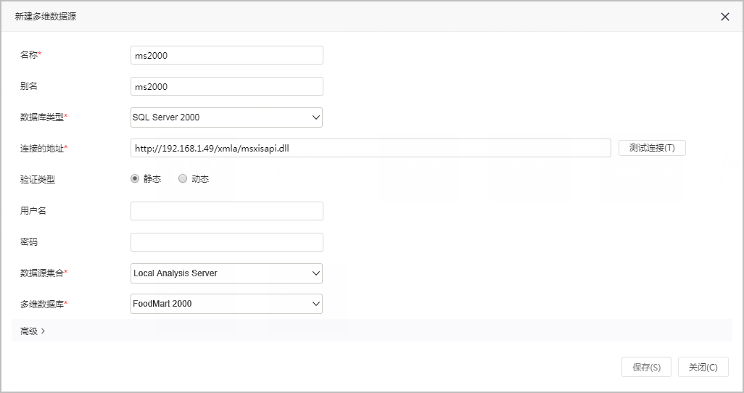This screenshot has height=393, width=744.
Task: Open the 数据库类型 dropdown showing SQL Server 2000
Action: click(226, 117)
